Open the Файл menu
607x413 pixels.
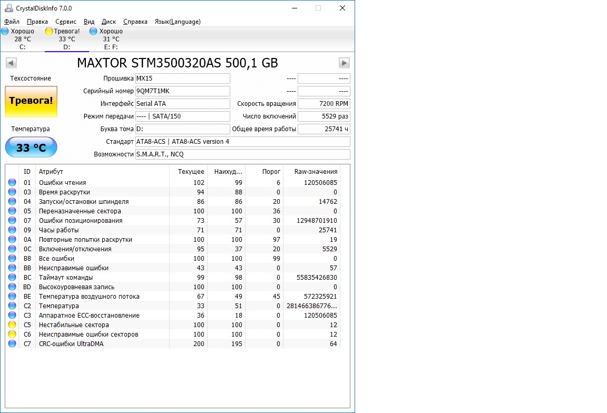12,22
